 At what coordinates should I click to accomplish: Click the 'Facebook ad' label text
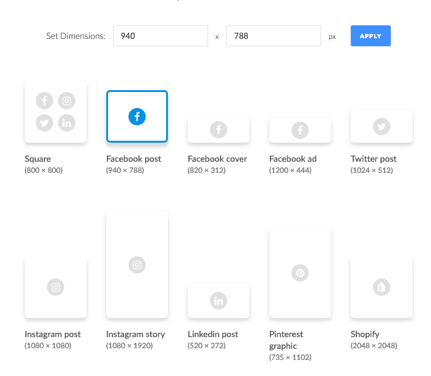pyautogui.click(x=293, y=159)
